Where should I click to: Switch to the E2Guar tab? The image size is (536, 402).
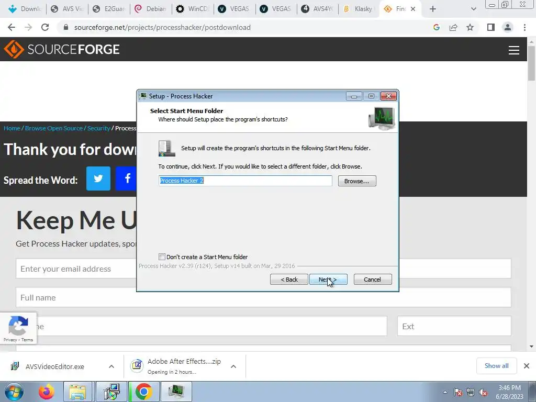tap(109, 9)
